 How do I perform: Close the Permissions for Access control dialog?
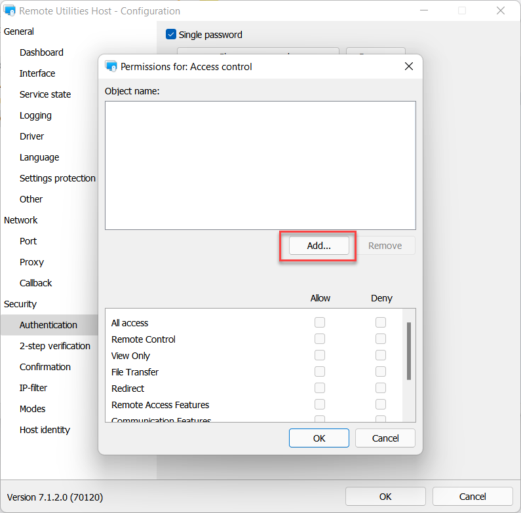click(408, 66)
